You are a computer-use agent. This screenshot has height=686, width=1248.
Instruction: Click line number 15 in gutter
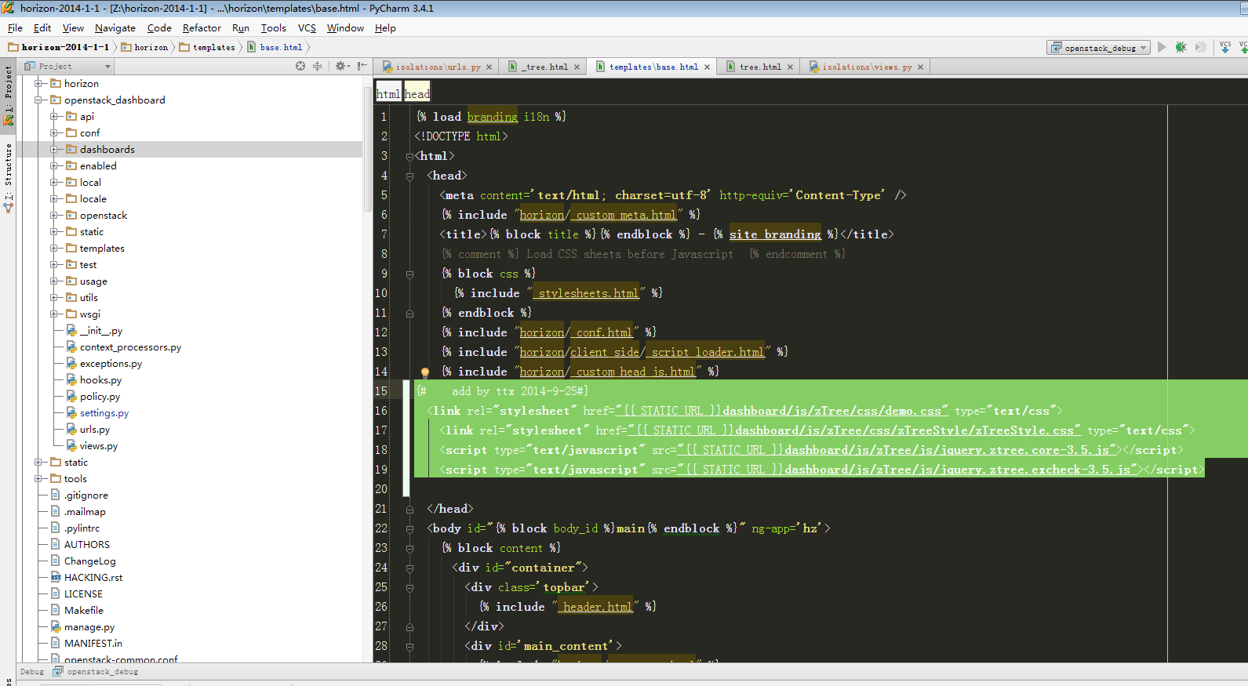(381, 391)
